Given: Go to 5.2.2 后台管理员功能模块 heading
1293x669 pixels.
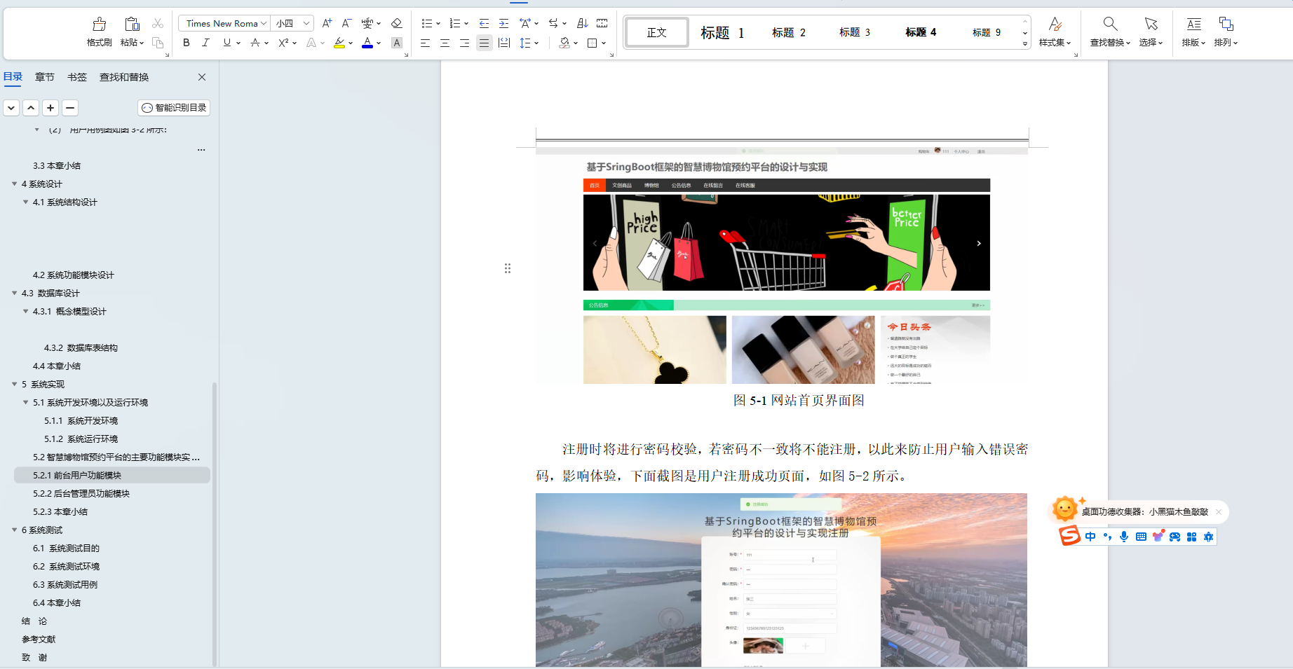Looking at the screenshot, I should point(81,494).
